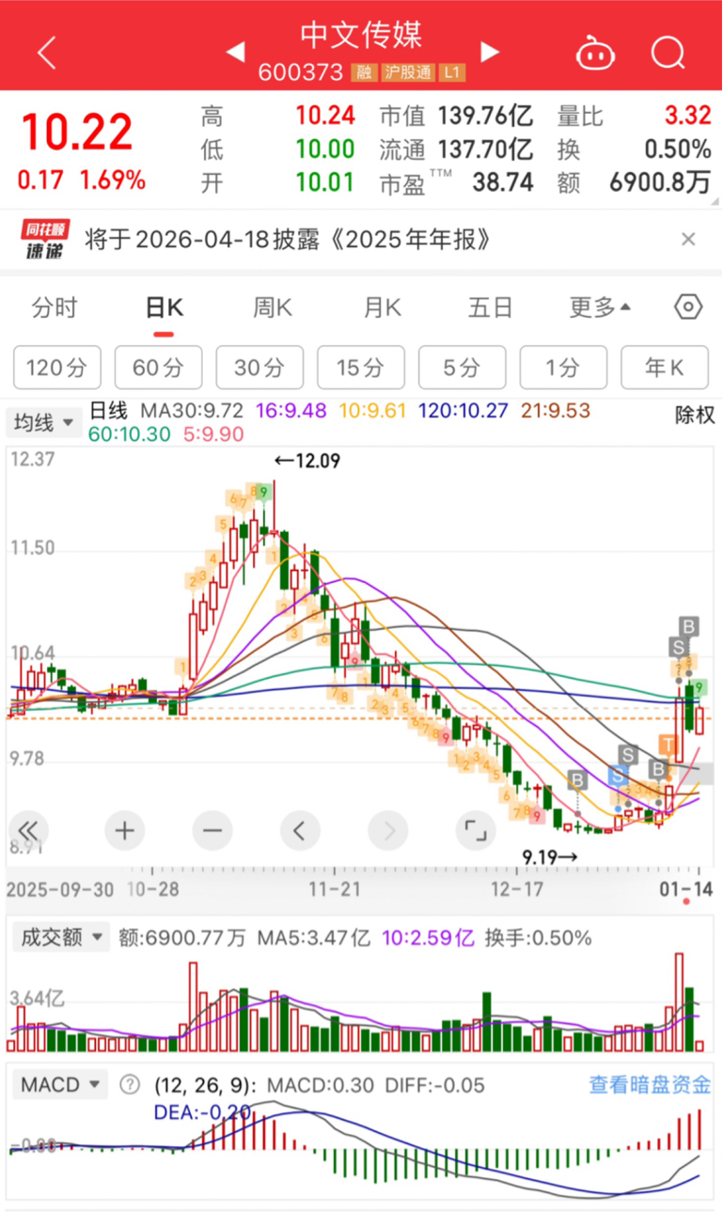Go back with the left chevron icon
Viewport: 723px width, 1212px height.
(47, 53)
